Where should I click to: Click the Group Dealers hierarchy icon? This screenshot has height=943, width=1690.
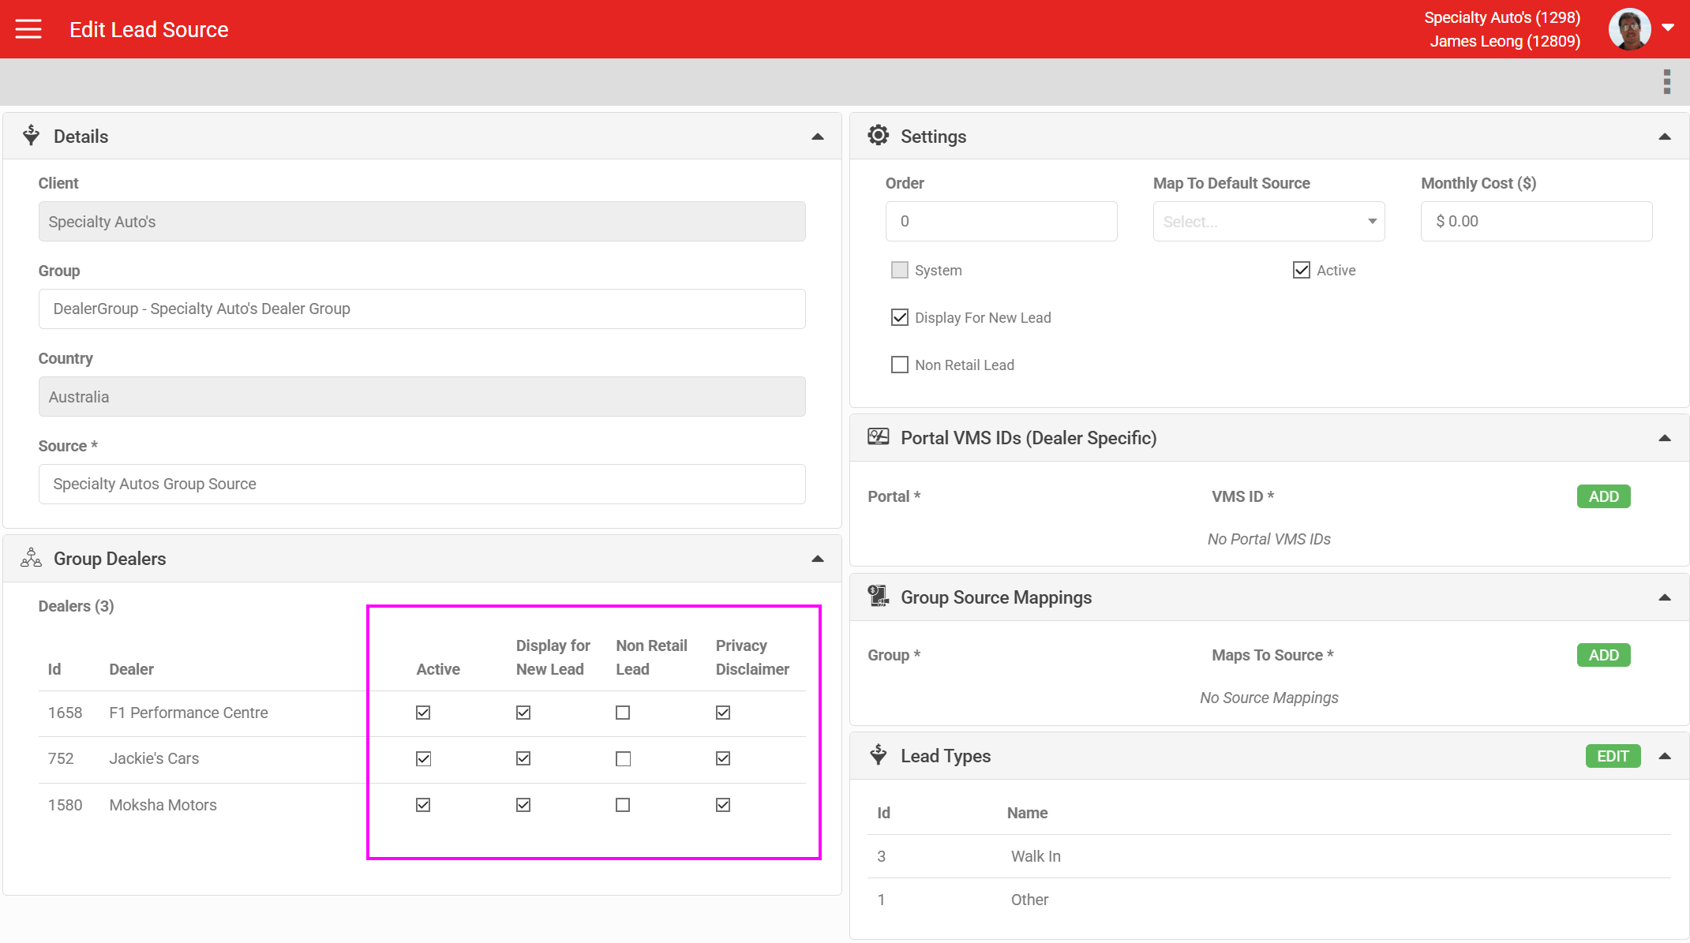click(x=31, y=558)
